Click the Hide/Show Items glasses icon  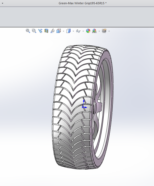pos(78,31)
